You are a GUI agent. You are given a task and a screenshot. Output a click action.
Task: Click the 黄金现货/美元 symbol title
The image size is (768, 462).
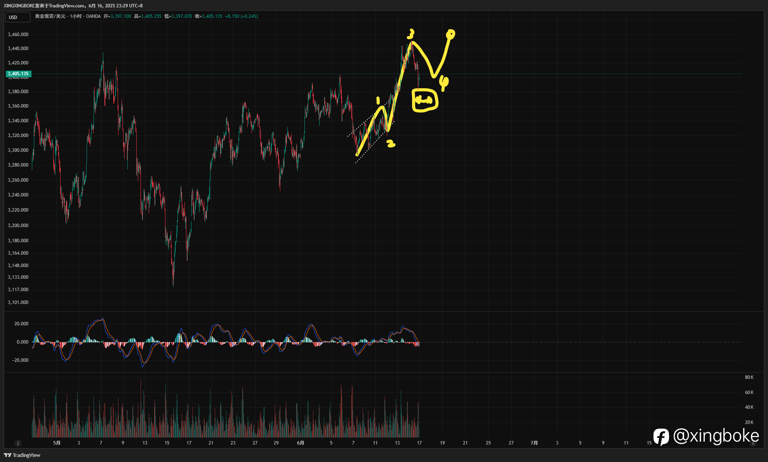coord(50,16)
